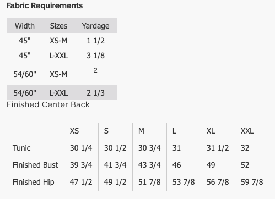This screenshot has width=275, height=199.
Task: Select the 30 1/4 Tunic XS cell
Action: (82, 148)
